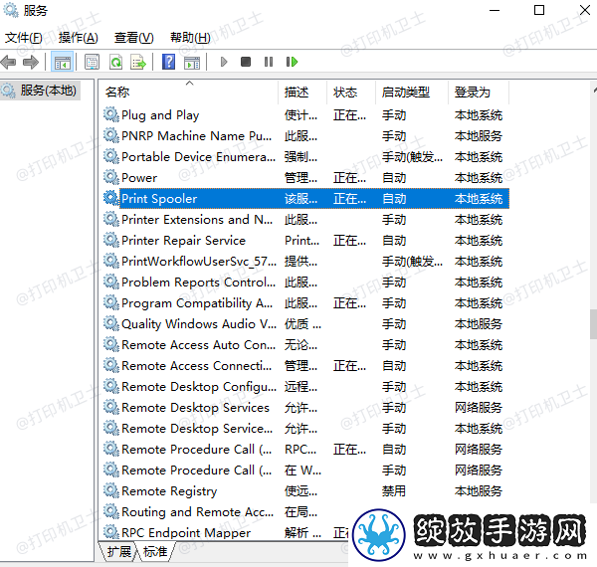
Task: Select Remote Access Connecti... service
Action: click(x=305, y=366)
